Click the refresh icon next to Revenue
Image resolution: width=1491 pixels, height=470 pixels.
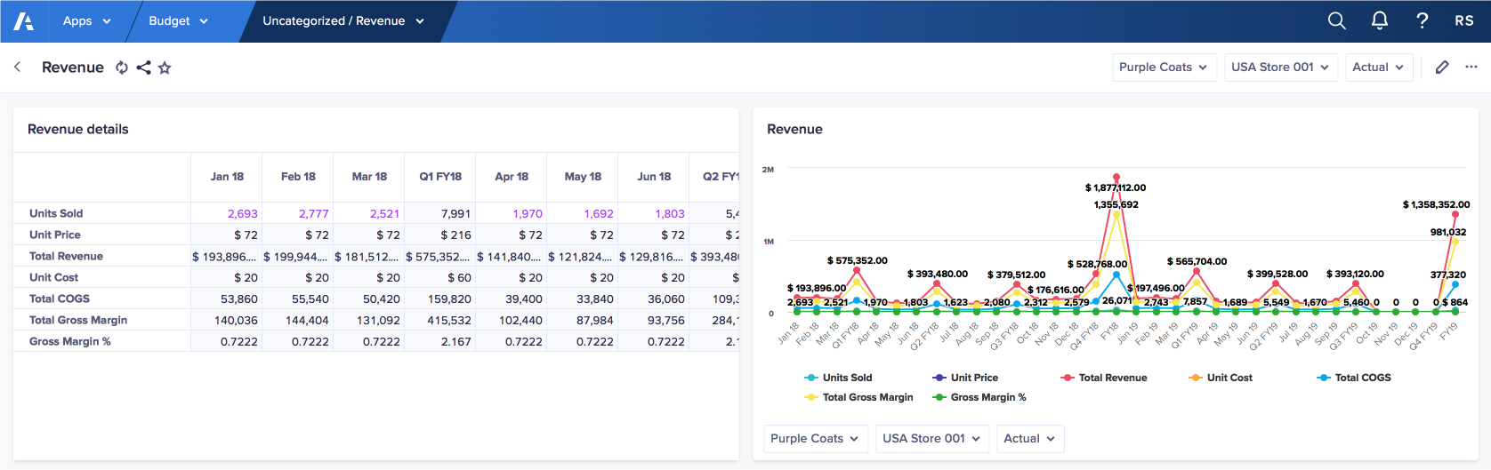coord(122,68)
